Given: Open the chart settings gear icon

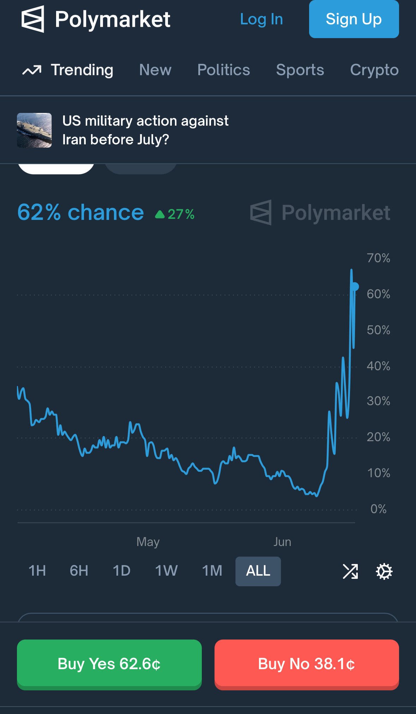Looking at the screenshot, I should (x=384, y=571).
